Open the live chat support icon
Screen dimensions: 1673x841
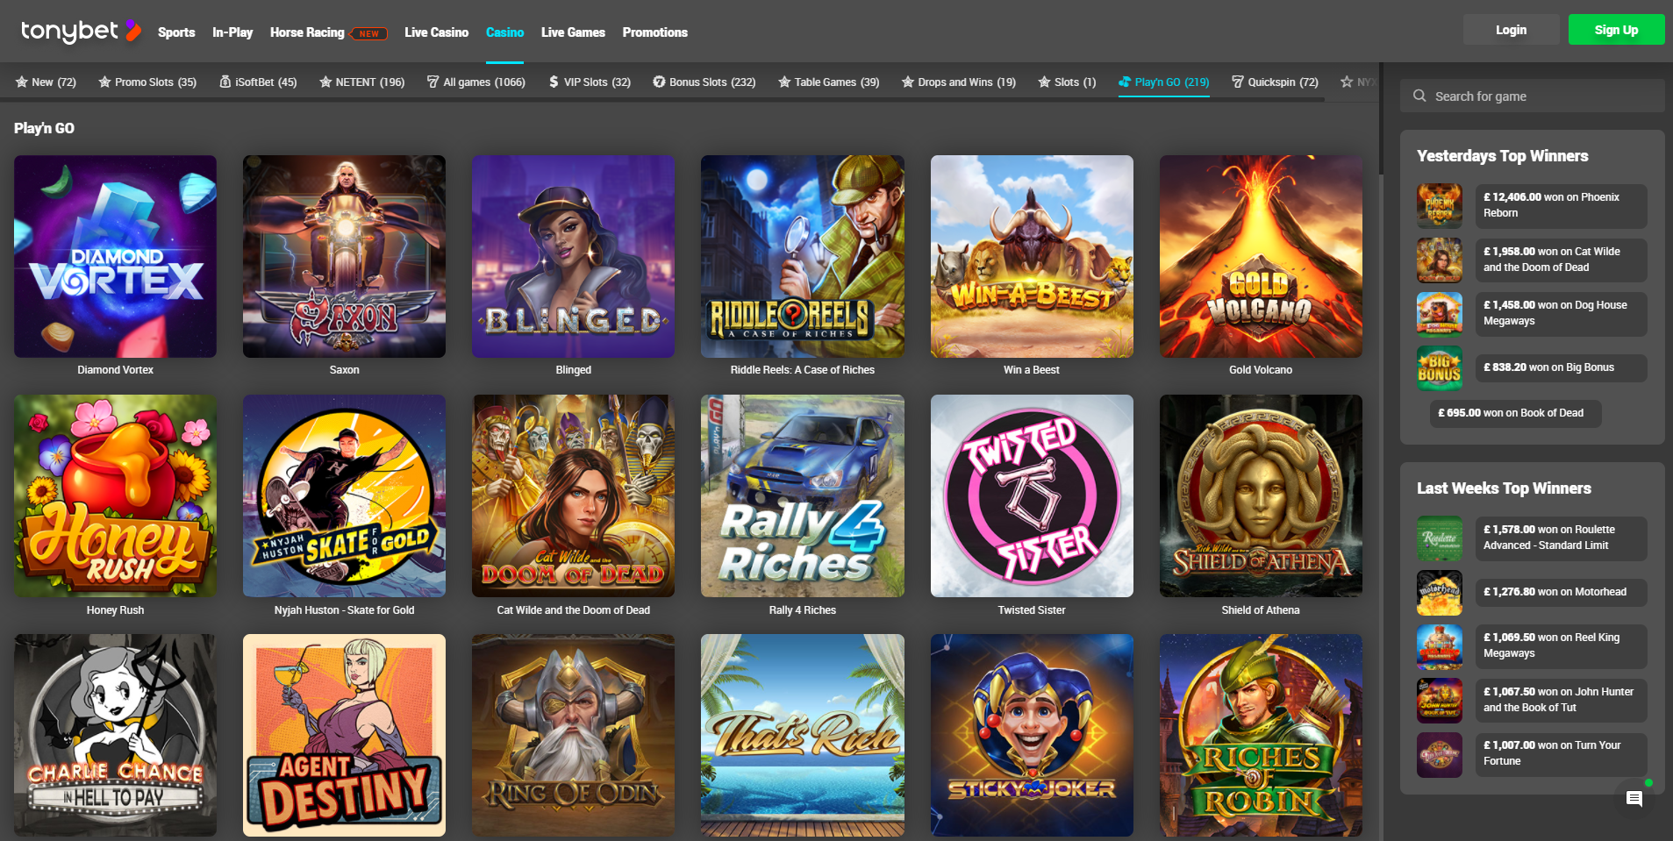pos(1634,798)
